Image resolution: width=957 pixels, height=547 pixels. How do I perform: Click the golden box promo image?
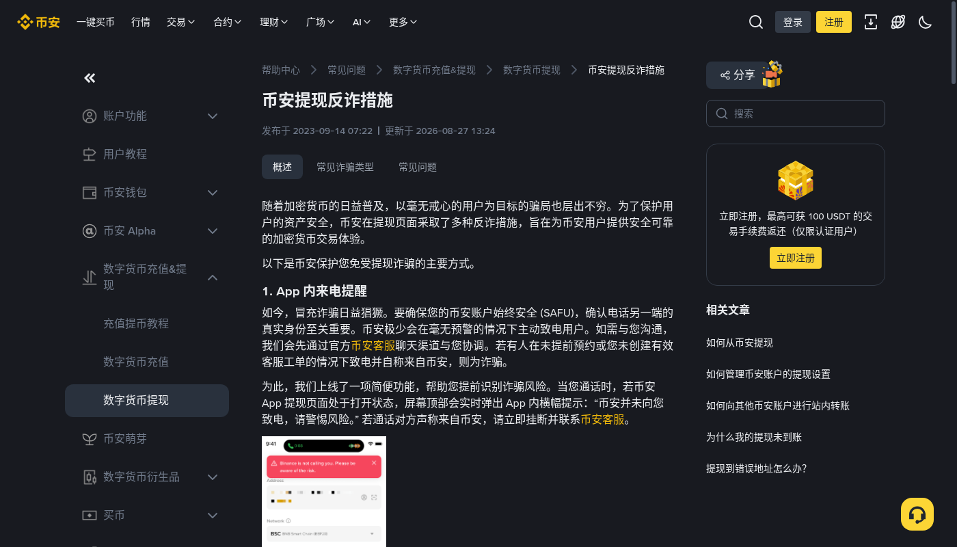(796, 181)
